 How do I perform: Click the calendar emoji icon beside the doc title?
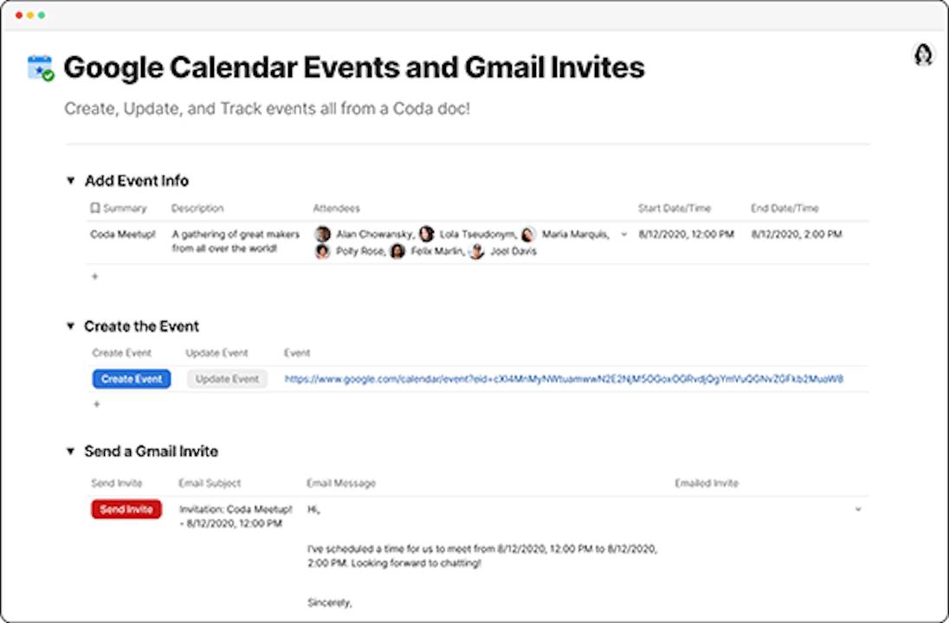40,65
